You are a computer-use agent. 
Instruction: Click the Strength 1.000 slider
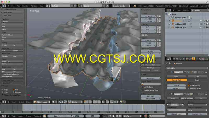197,114
